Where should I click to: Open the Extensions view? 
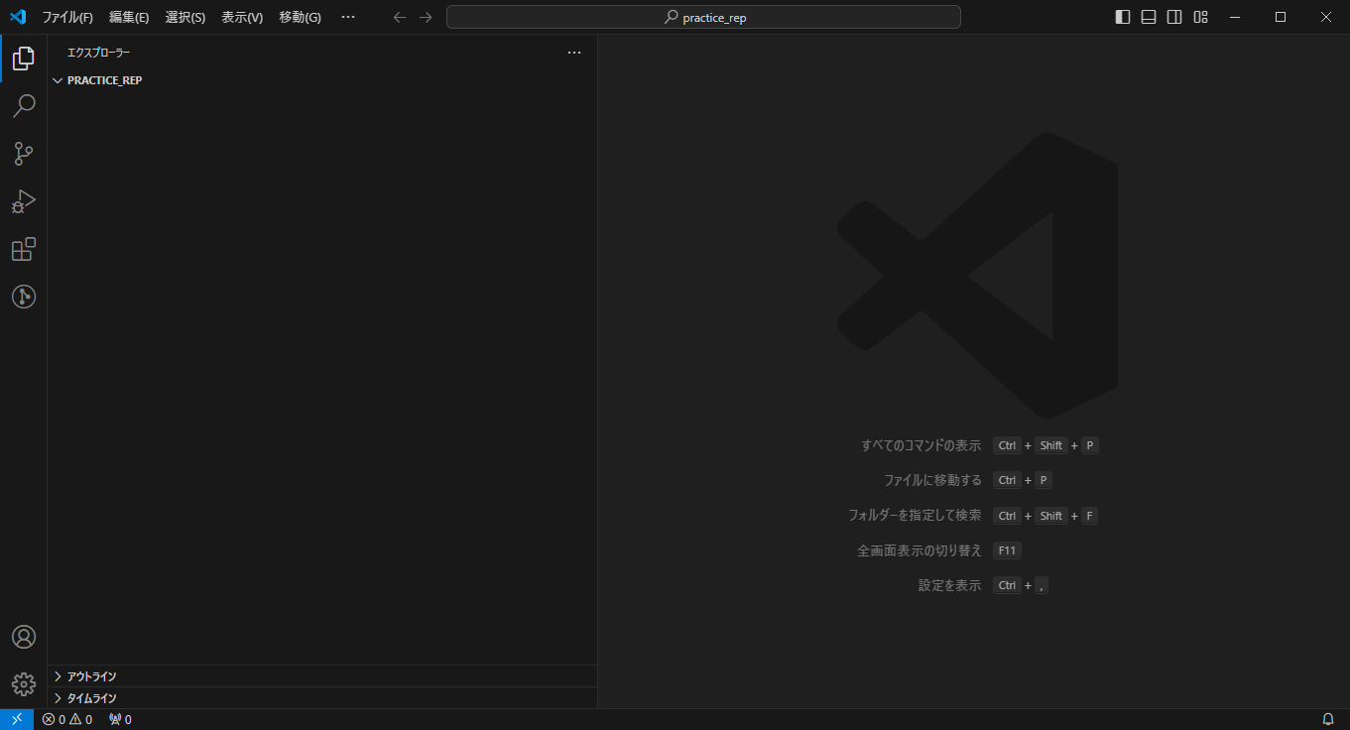tap(24, 249)
